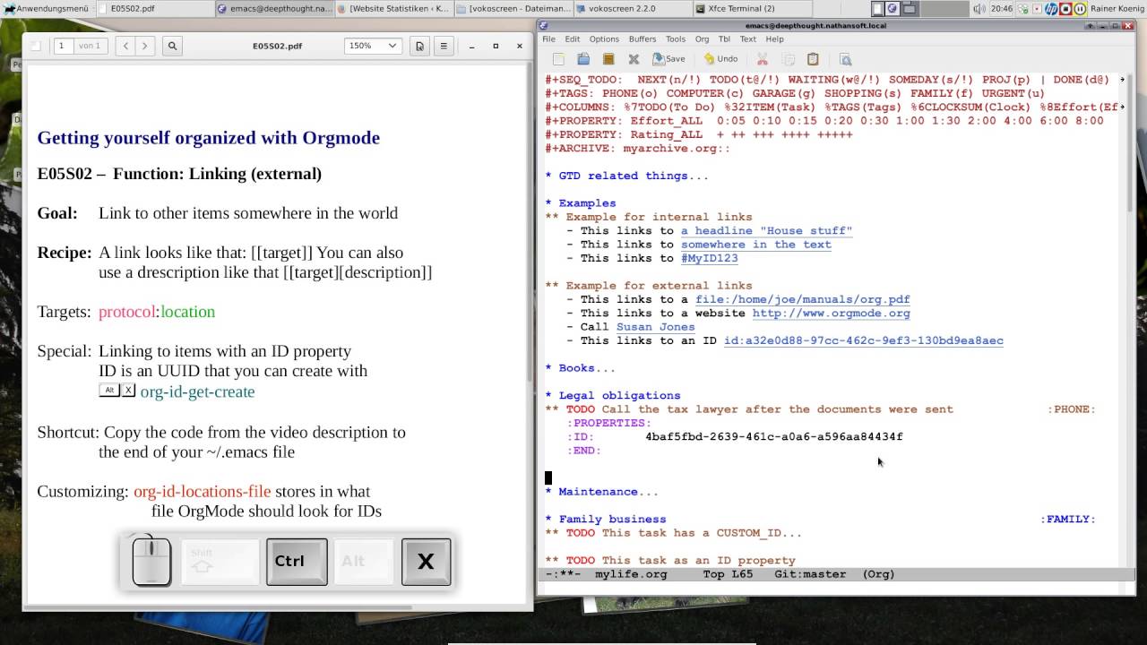Click the 20:46 clock in the panel
1147x645 pixels.
tap(1002, 8)
